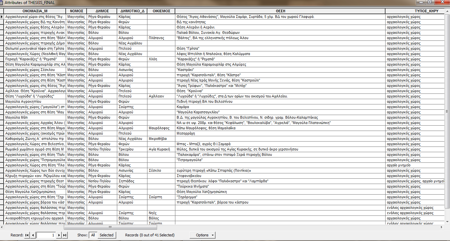Click the horizontal scrollbar right arrow
This screenshot has height=241, width=450.
click(442, 227)
